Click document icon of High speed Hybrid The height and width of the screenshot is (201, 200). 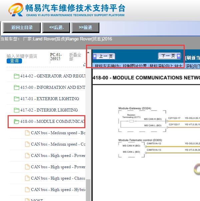tap(27, 190)
